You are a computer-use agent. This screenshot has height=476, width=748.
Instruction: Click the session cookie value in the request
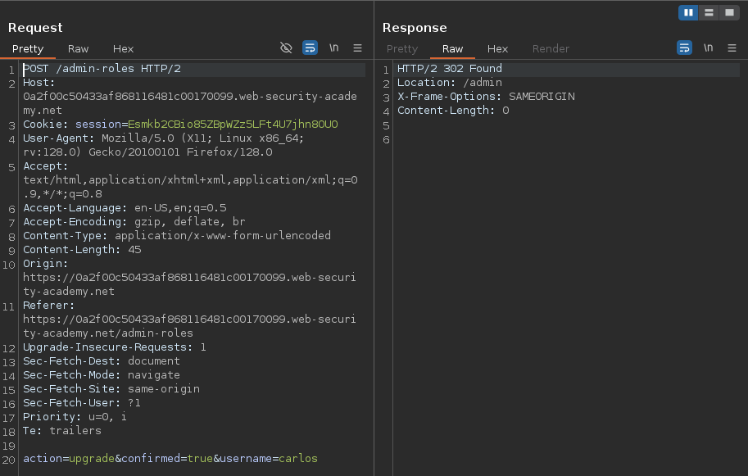[233, 125]
